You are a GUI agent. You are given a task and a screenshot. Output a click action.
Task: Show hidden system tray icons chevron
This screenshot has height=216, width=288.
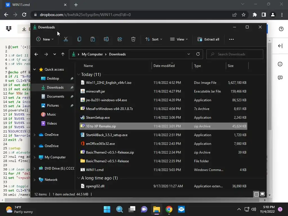coord(239,209)
